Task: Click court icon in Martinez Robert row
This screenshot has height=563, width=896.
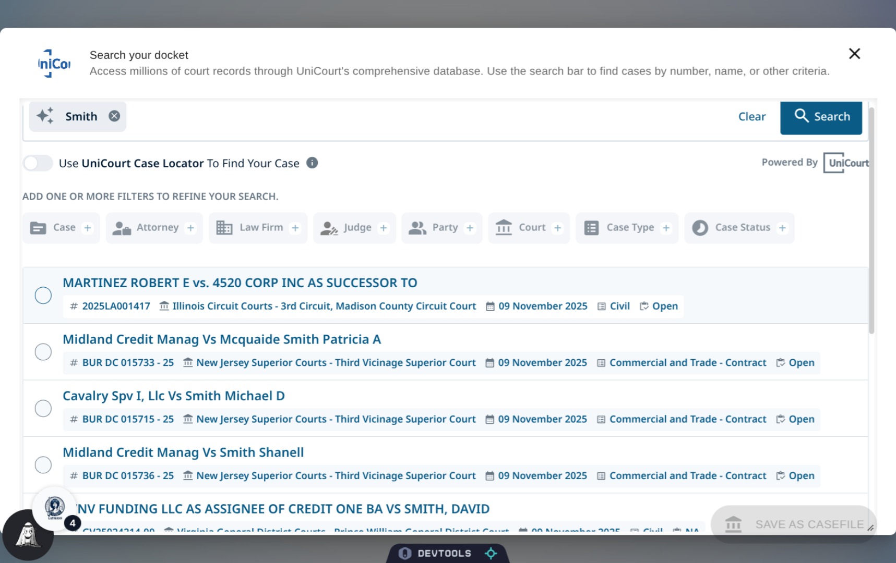Action: (x=164, y=306)
